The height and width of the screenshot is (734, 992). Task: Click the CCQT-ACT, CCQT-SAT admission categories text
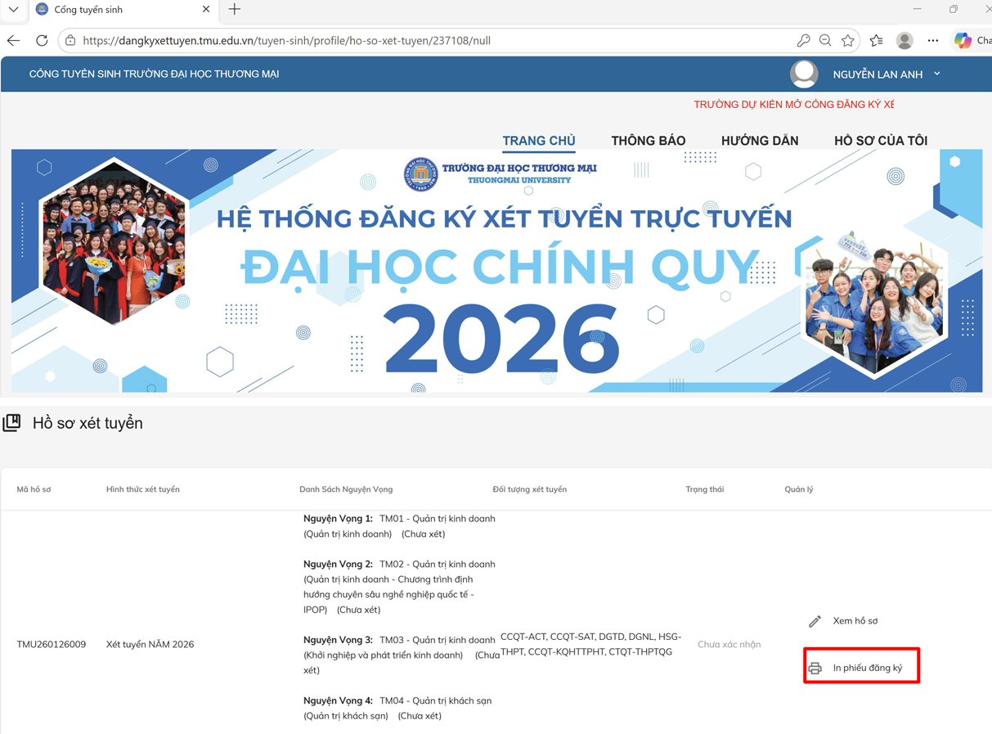point(590,644)
